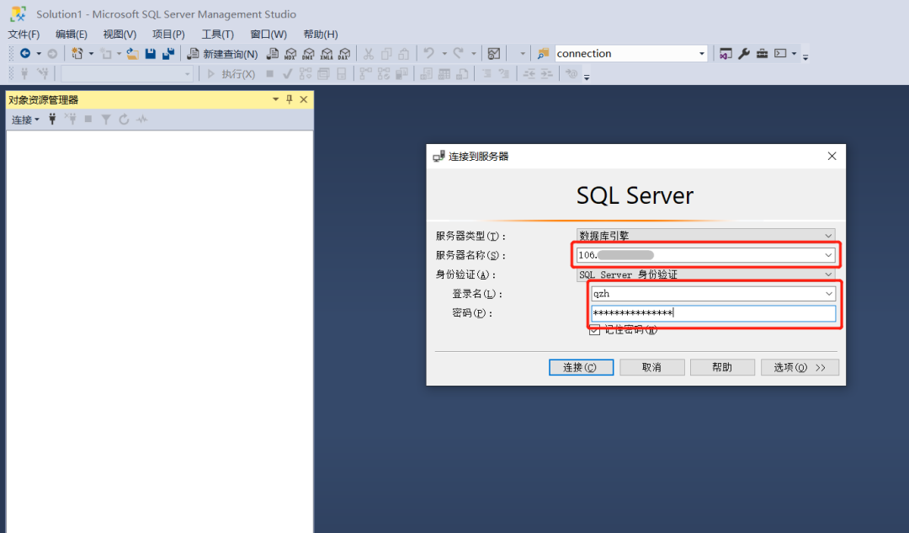Screen dimensions: 909x533
Task: Click the Save disk icon
Action: coord(150,53)
